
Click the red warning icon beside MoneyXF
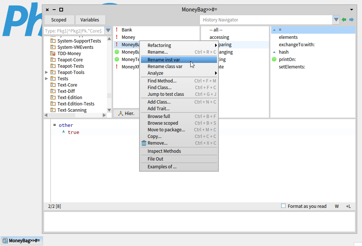[x=116, y=67]
